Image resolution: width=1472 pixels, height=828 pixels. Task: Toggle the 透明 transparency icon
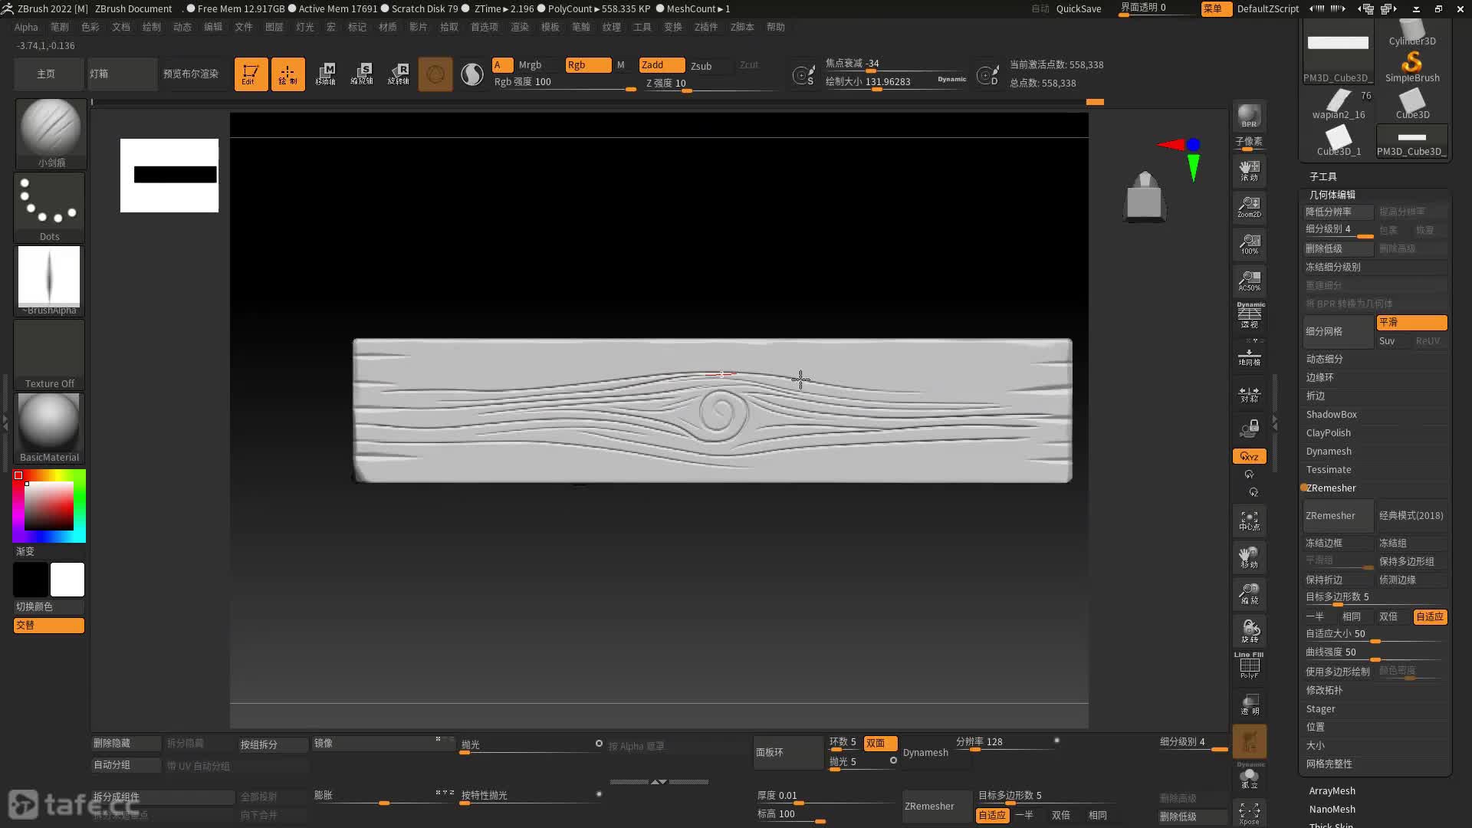click(x=1249, y=704)
